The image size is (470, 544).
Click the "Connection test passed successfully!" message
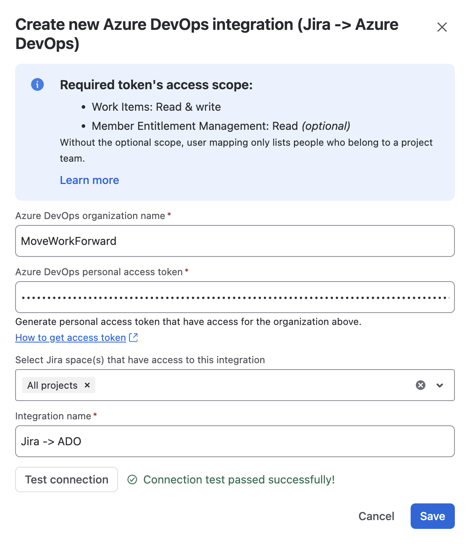(239, 479)
